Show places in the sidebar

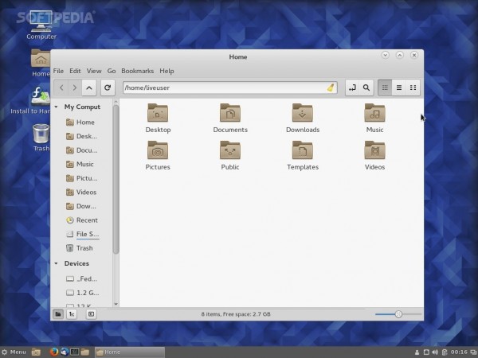(x=58, y=314)
